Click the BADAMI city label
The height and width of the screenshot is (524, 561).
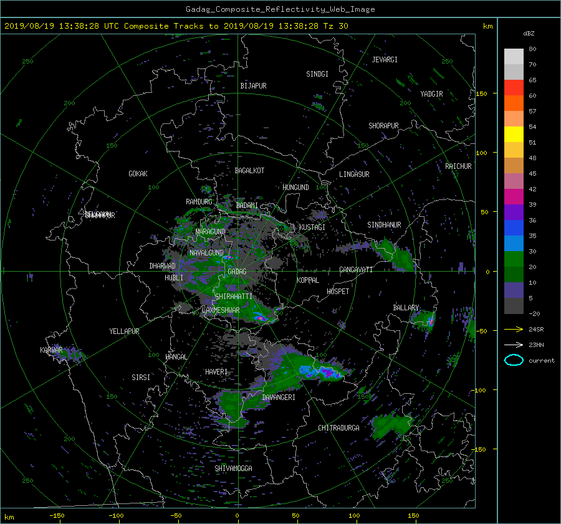pos(247,206)
